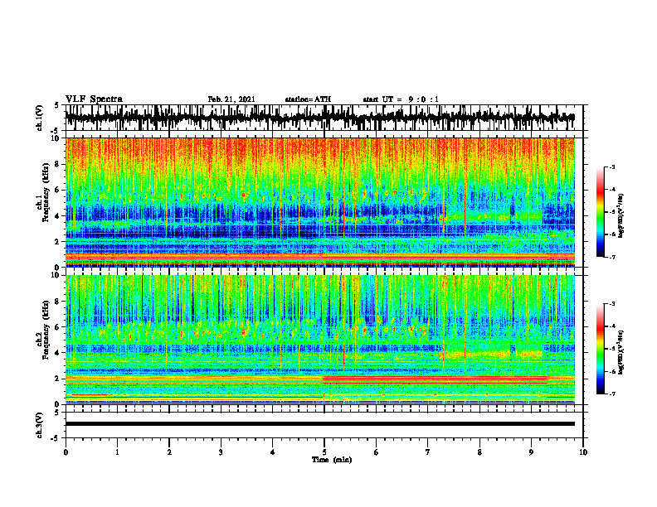Image resolution: width=657 pixels, height=507 pixels.
Task: Click the "2" kHz tick on ch.2 axis
Action: click(57, 379)
